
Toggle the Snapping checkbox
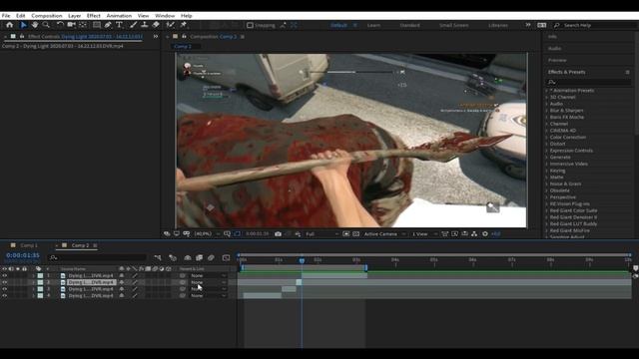250,25
